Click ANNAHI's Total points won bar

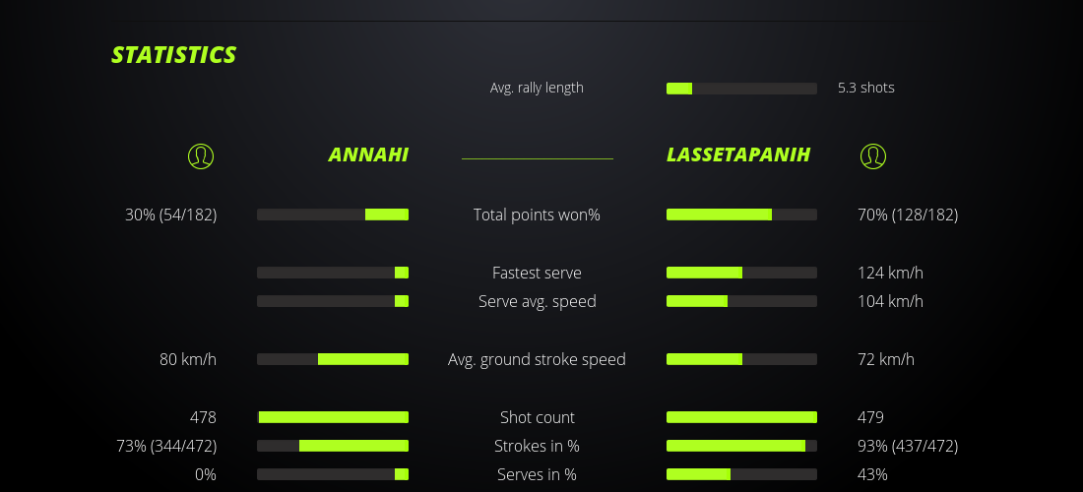pyautogui.click(x=333, y=215)
